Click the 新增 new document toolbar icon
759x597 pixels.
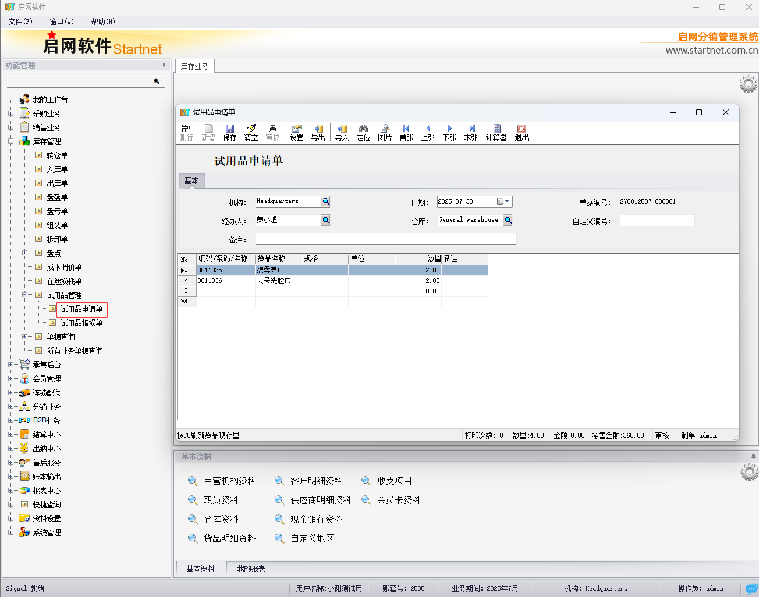208,133
